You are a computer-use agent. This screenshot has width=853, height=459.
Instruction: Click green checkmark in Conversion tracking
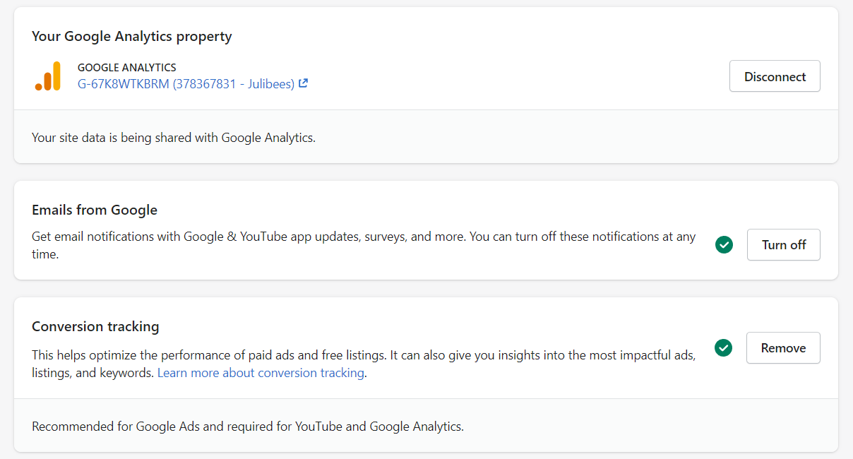[x=723, y=347]
